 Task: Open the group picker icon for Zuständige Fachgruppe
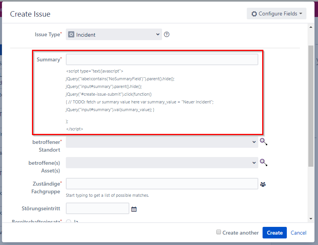click(263, 184)
